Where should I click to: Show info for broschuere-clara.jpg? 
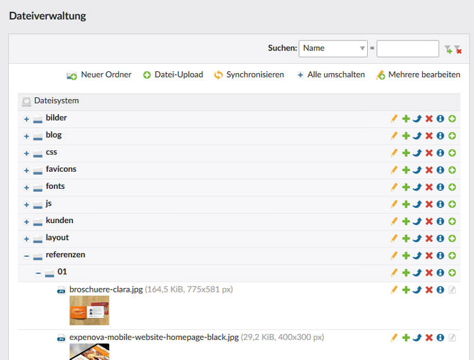pyautogui.click(x=441, y=290)
